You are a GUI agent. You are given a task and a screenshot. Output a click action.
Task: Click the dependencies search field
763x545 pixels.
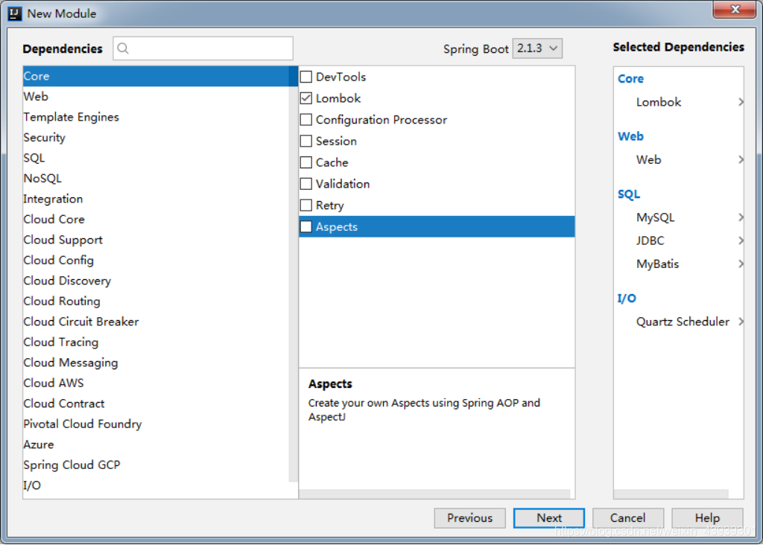pyautogui.click(x=203, y=48)
